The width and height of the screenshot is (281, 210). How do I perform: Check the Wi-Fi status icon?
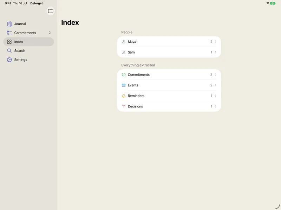(268, 3)
